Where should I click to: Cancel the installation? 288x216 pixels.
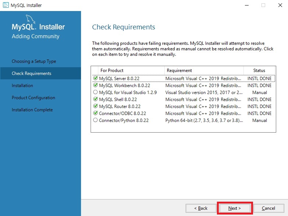point(268,208)
